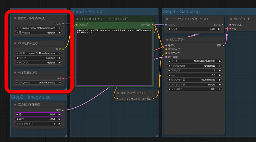This screenshot has width=256, height=142.
Task: Toggle collapse on the CLIPテキストエンコード node
Action: pyautogui.click(x=77, y=19)
